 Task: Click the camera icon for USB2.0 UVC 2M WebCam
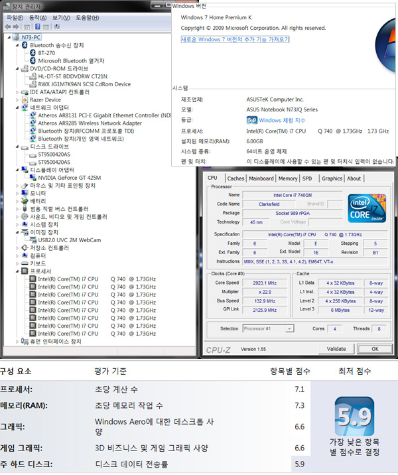[33, 240]
